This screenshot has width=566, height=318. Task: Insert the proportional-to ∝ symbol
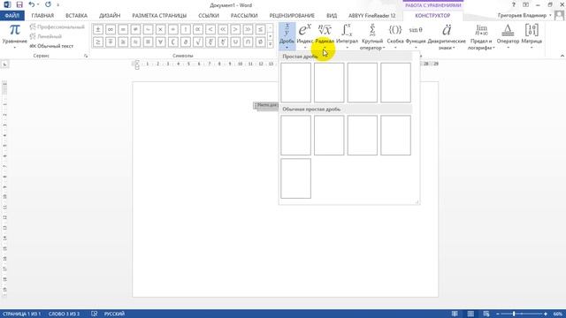[x=198, y=29]
